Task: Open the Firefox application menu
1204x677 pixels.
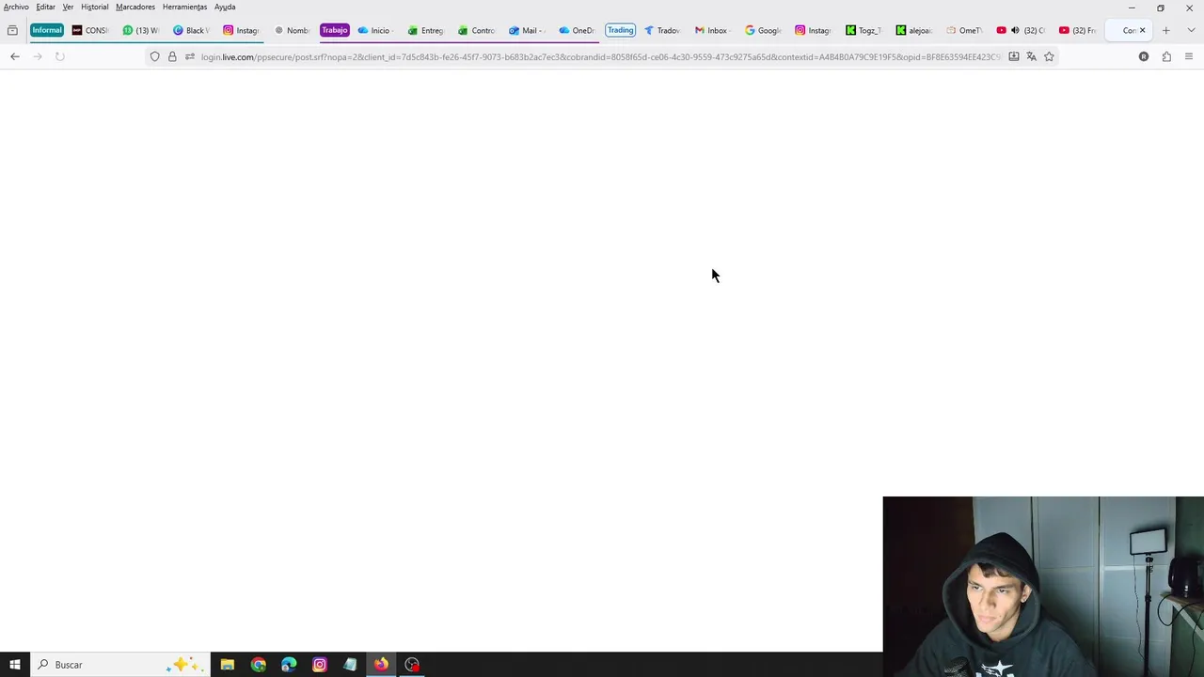Action: point(1189,56)
